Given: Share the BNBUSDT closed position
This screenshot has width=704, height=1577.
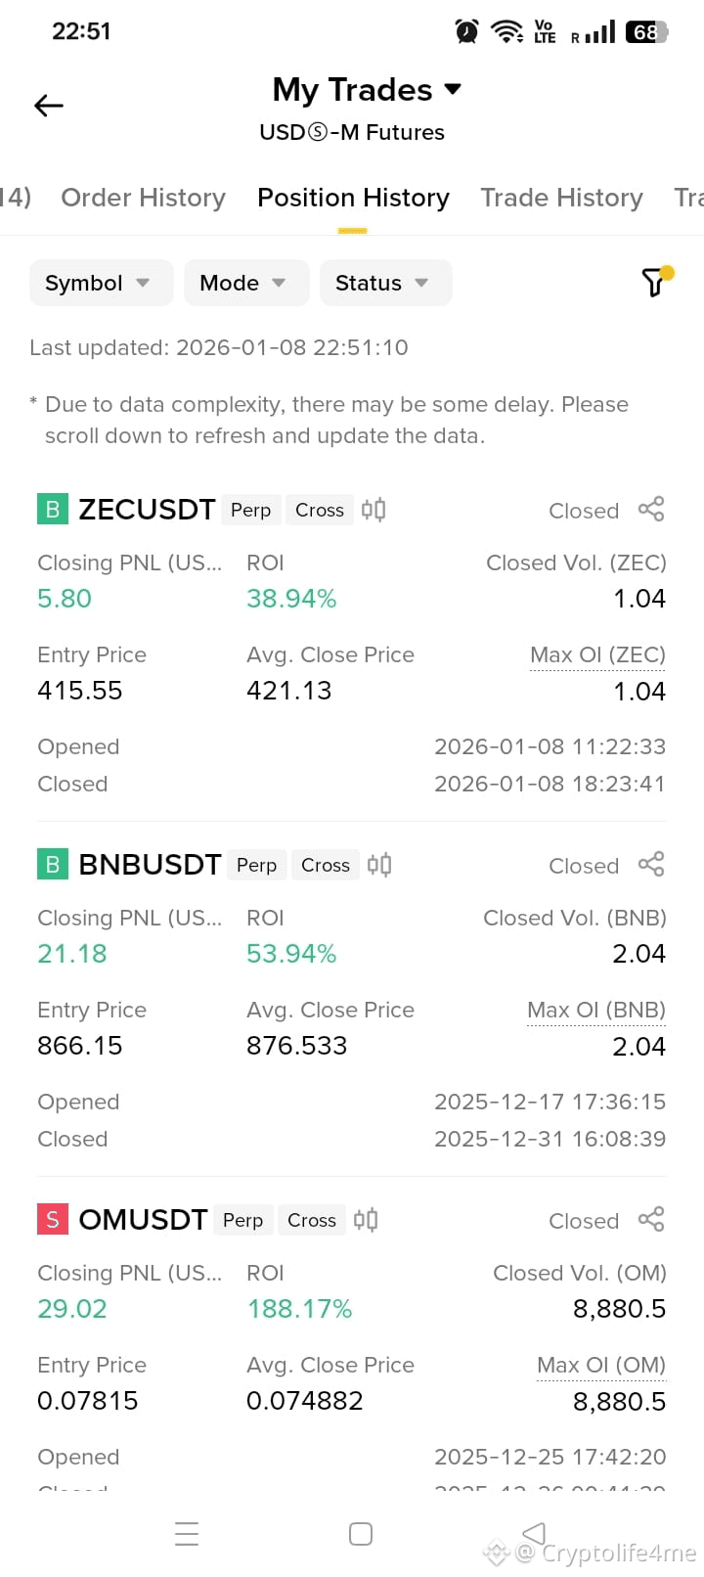Looking at the screenshot, I should coord(651,865).
